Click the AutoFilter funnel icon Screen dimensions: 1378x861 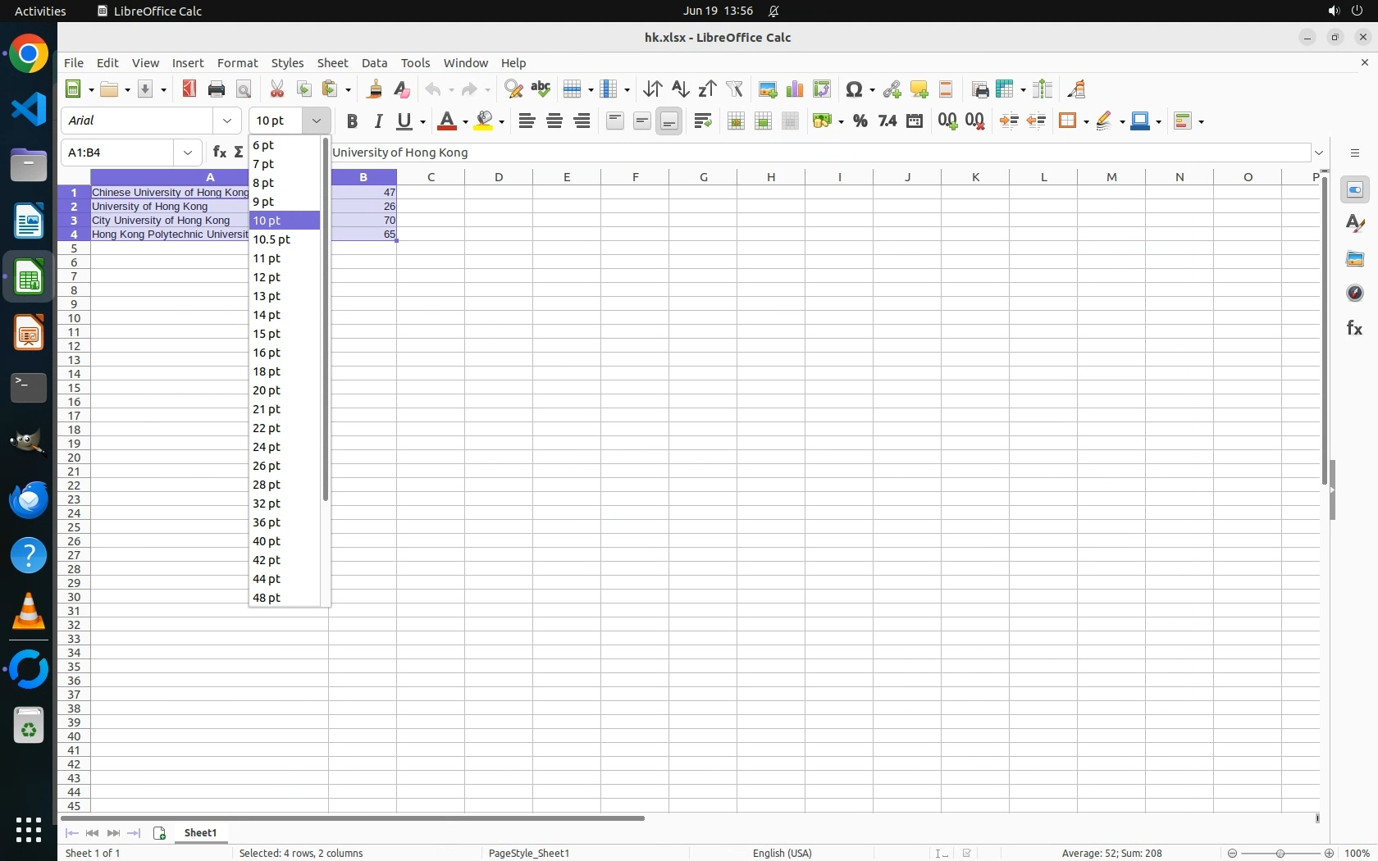coord(735,89)
